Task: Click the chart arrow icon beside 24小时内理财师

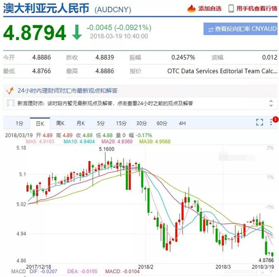Action: tap(10, 90)
